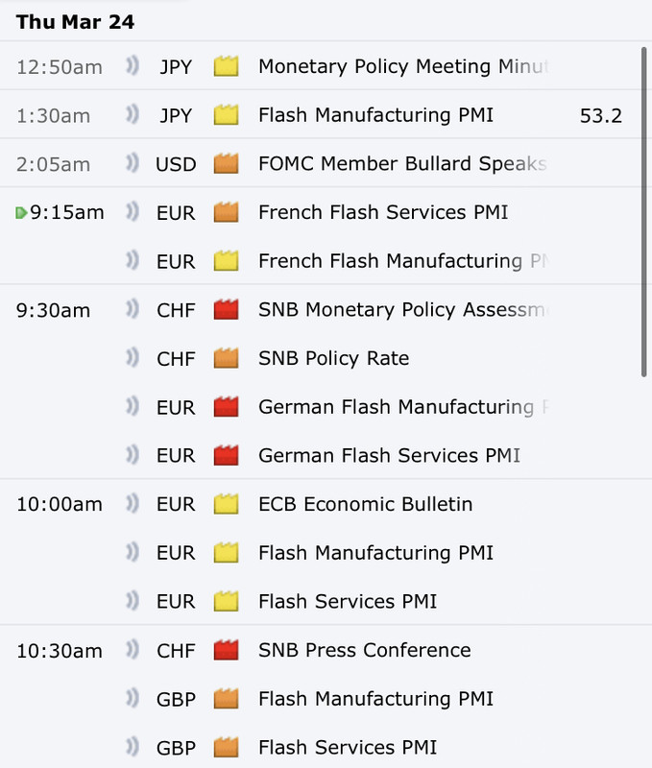The height and width of the screenshot is (768, 652).
Task: Open ECB Economic Bulletin event
Action: (x=366, y=504)
